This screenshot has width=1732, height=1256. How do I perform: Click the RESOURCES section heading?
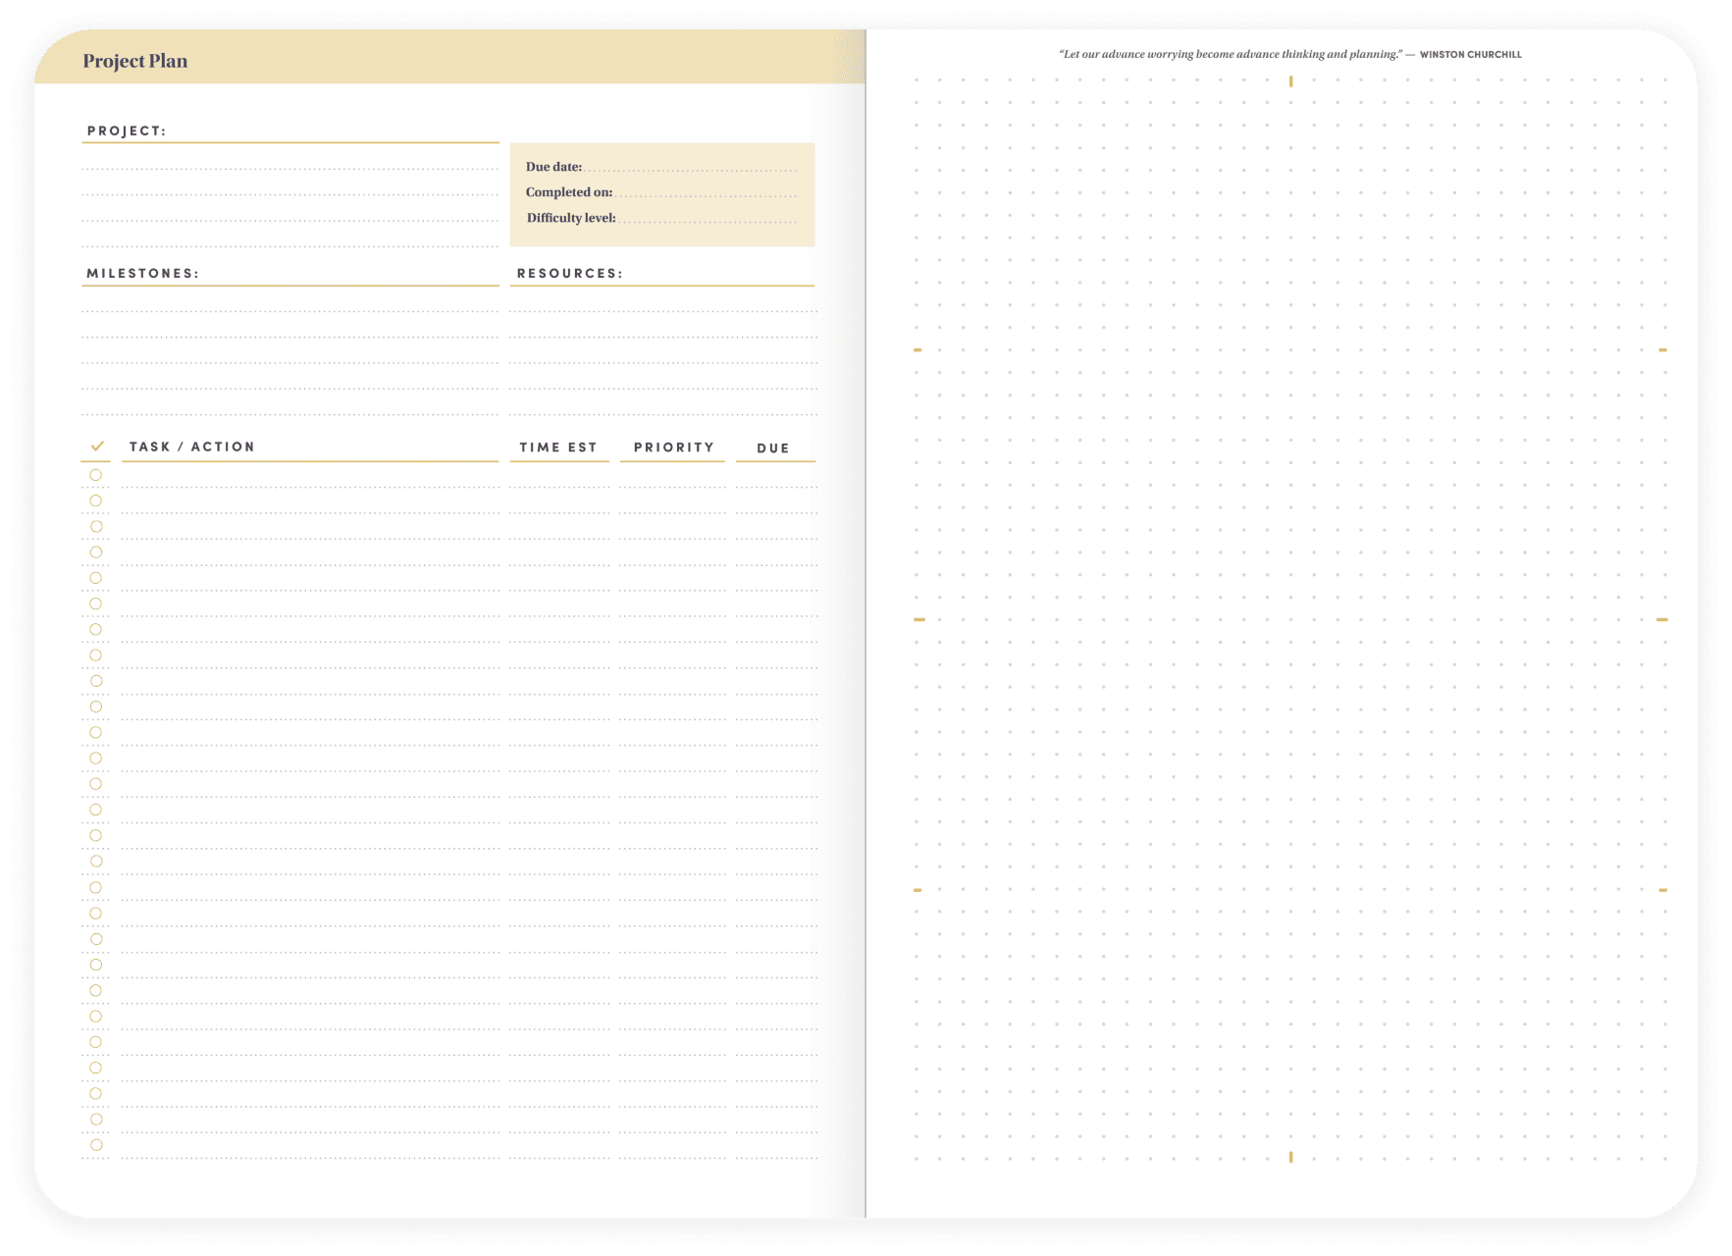point(570,274)
